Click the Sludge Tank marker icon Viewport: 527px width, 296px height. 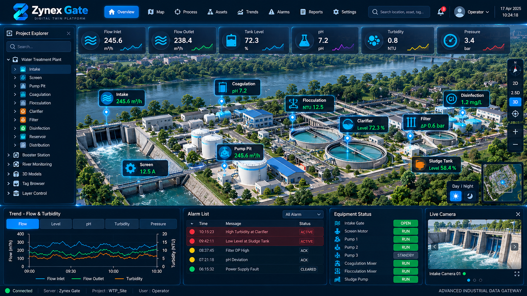tap(420, 165)
